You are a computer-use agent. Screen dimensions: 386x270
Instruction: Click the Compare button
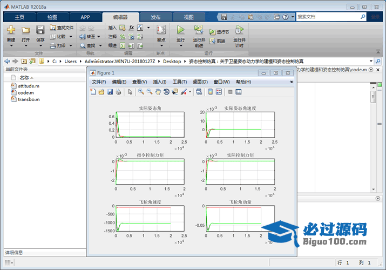coord(58,37)
